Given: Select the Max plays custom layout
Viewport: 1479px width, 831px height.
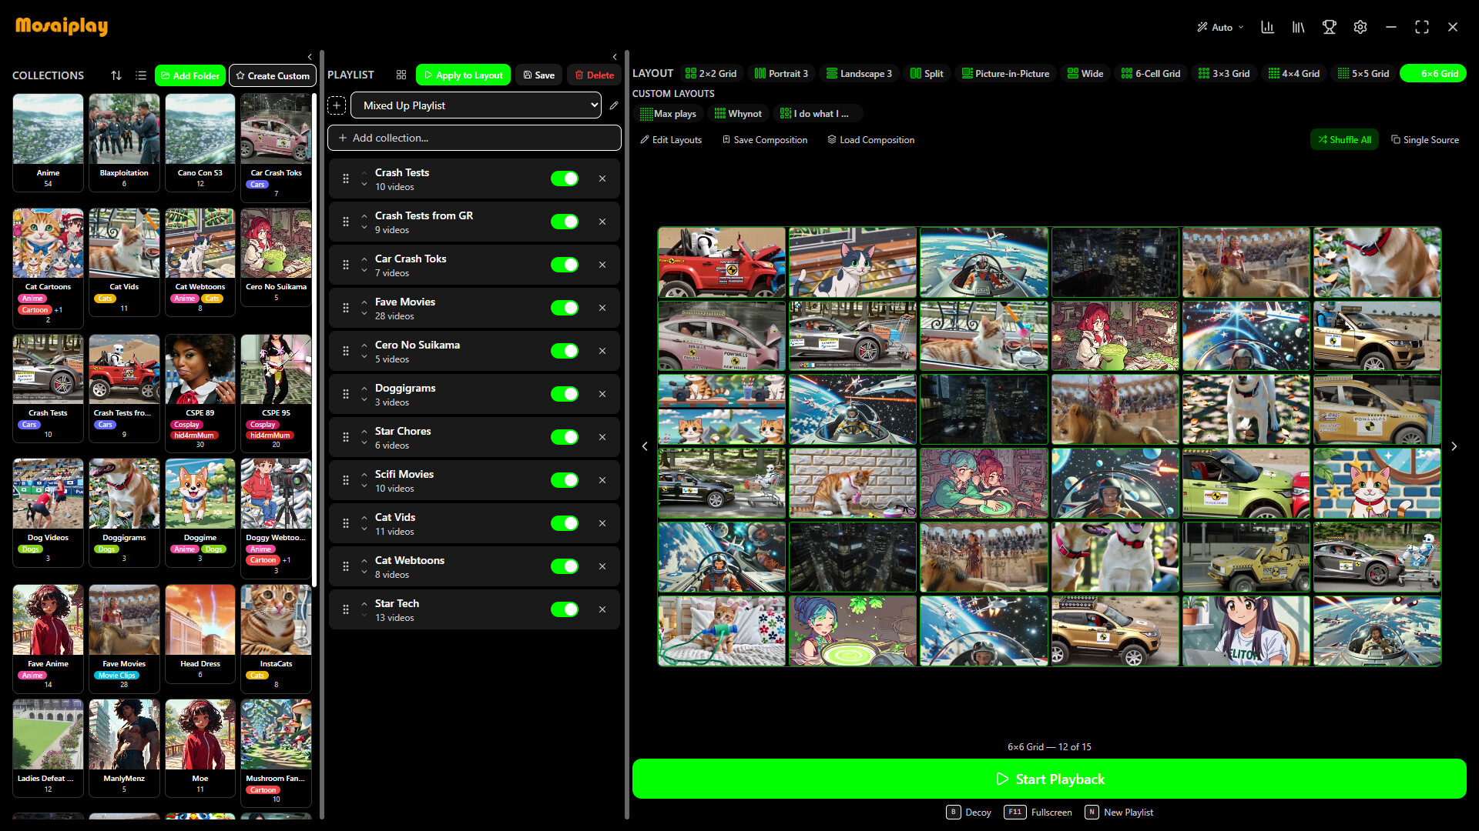Looking at the screenshot, I should pos(668,113).
